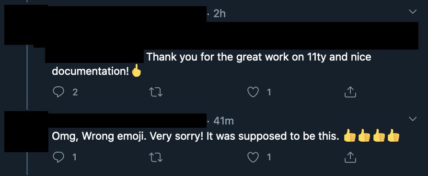Open the redacted author name beside '2h'

coord(127,13)
